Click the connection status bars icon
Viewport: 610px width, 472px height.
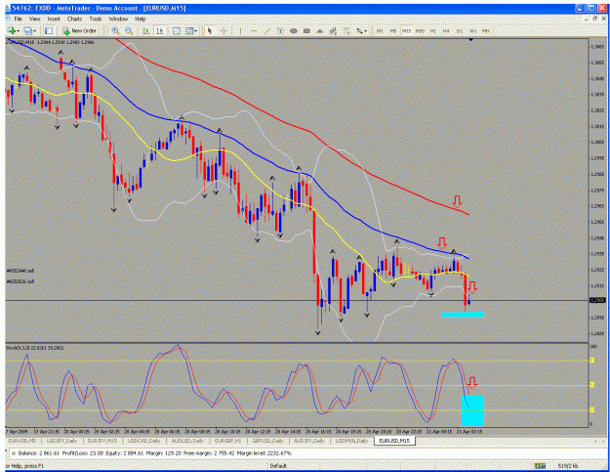540,466
